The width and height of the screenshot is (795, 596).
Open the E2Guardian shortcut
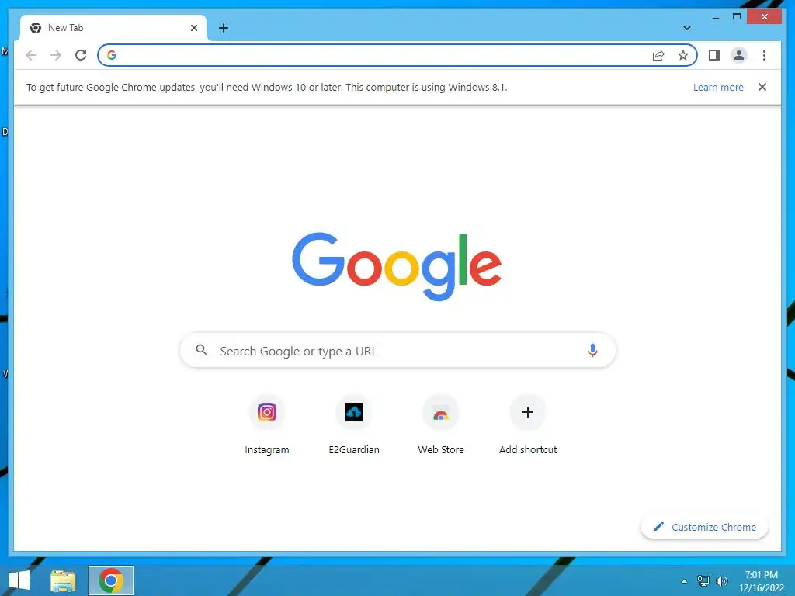[x=354, y=426]
